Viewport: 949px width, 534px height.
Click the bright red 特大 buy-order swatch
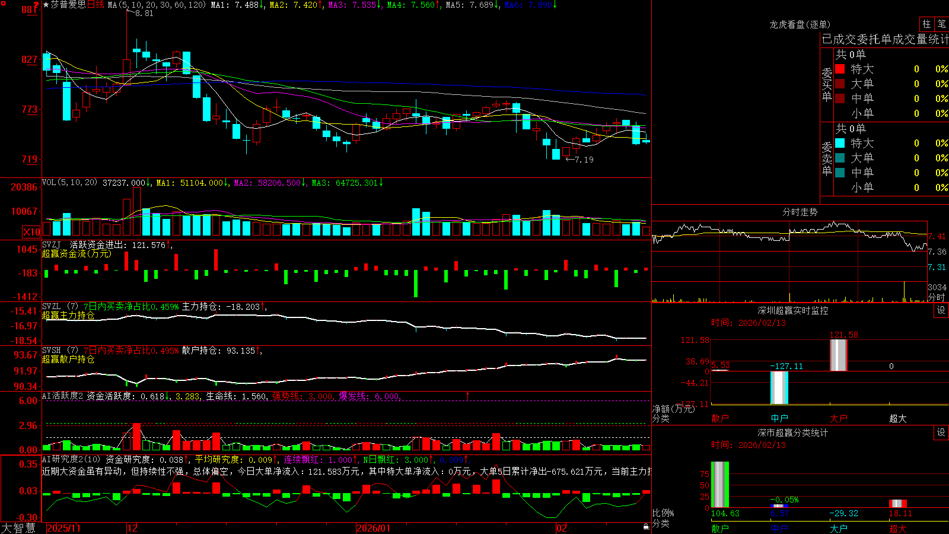tap(840, 69)
